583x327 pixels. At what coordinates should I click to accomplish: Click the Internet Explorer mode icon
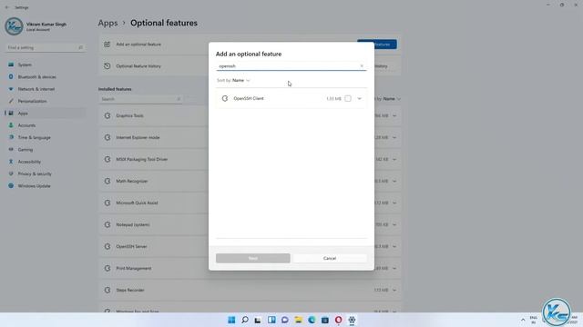click(107, 137)
